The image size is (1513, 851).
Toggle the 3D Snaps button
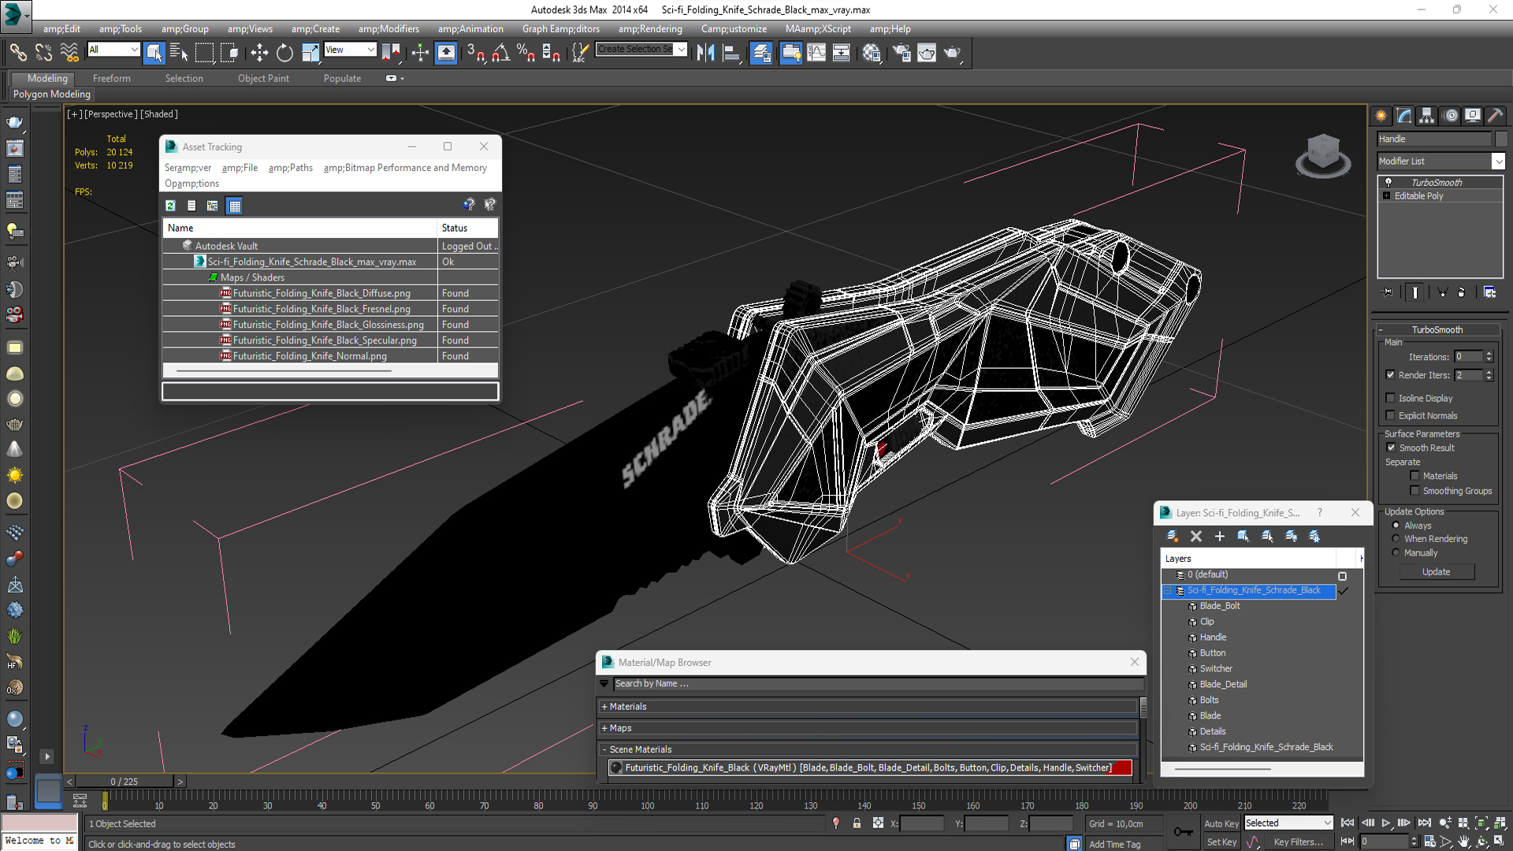pos(475,53)
